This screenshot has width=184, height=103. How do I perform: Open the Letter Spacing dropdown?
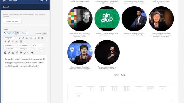click(x=24, y=49)
